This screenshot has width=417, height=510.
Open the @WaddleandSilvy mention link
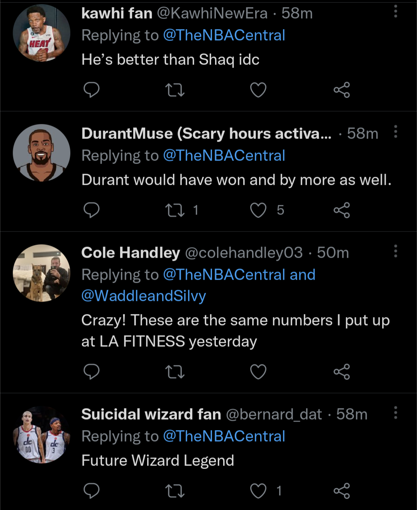pyautogui.click(x=144, y=296)
